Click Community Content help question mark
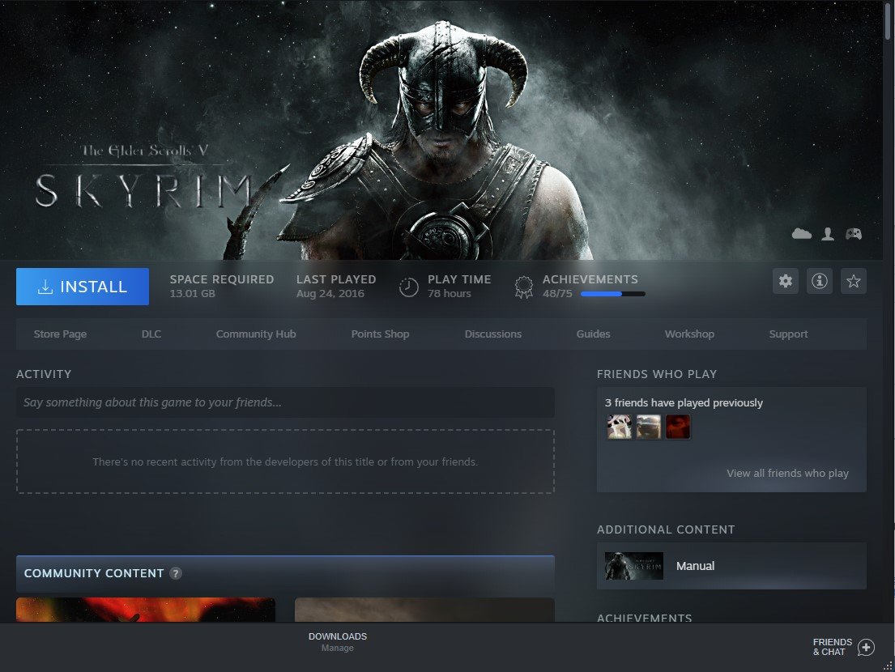The image size is (895, 672). click(176, 573)
